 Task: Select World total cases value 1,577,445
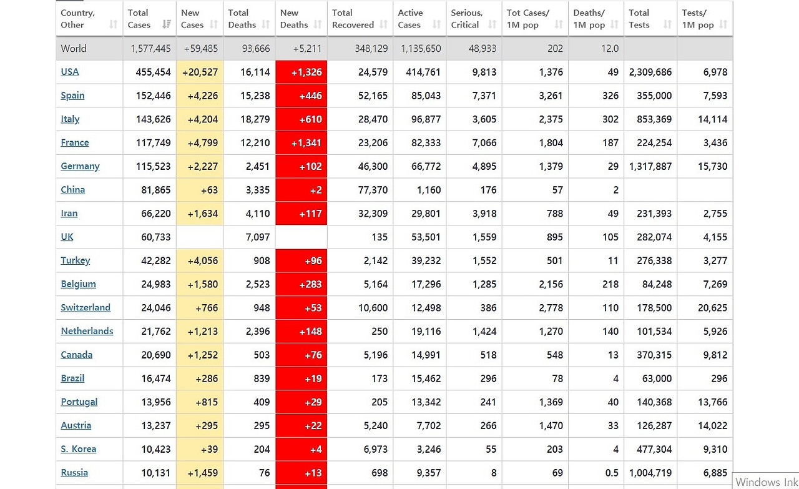[x=151, y=49]
